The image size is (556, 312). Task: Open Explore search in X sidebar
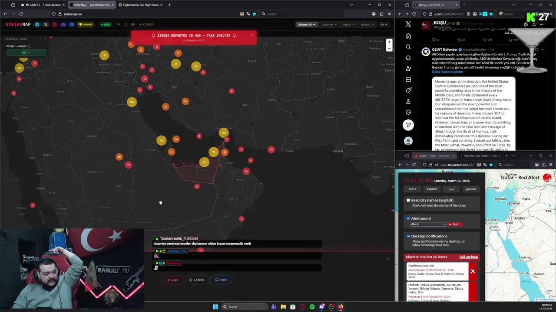(x=408, y=47)
